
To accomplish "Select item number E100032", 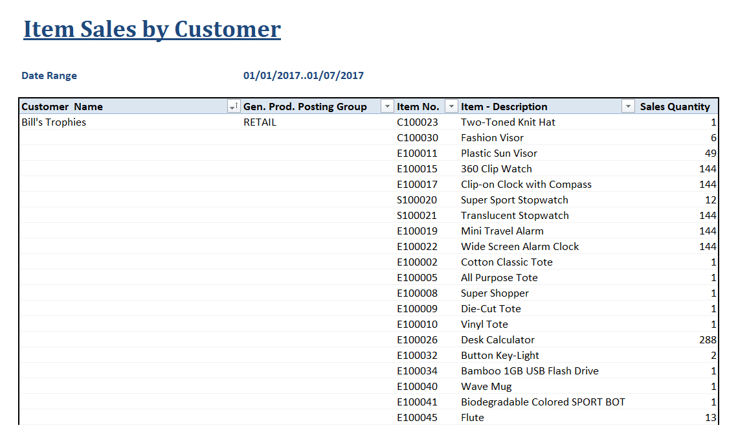I will (x=417, y=355).
